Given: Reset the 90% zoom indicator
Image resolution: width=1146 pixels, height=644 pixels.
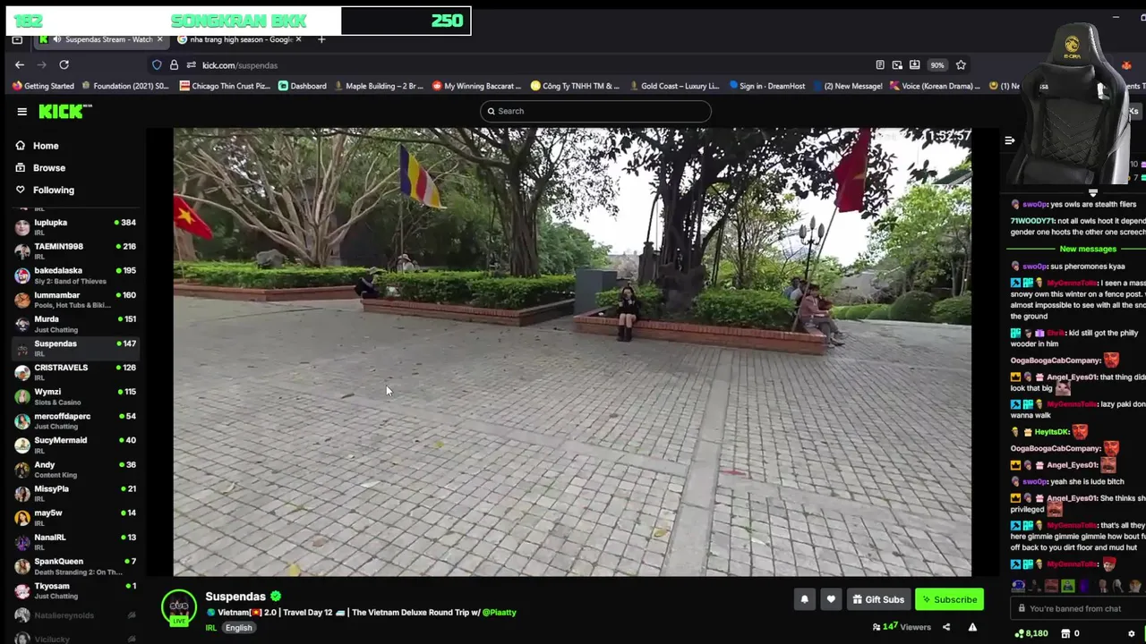Looking at the screenshot, I should 936,64.
